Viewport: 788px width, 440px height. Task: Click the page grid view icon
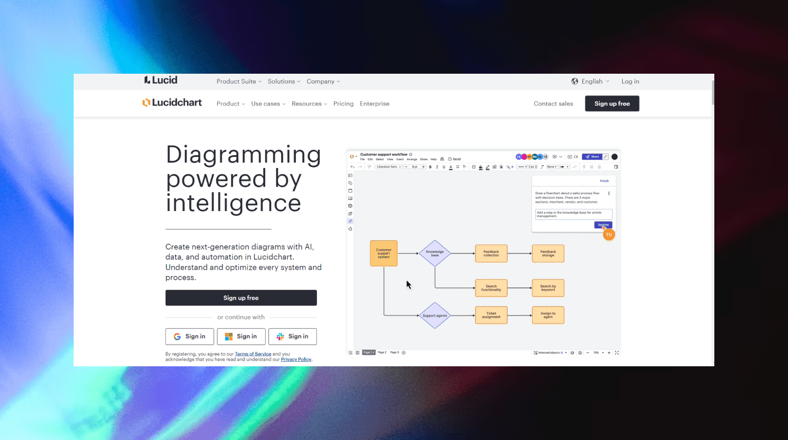click(x=358, y=352)
